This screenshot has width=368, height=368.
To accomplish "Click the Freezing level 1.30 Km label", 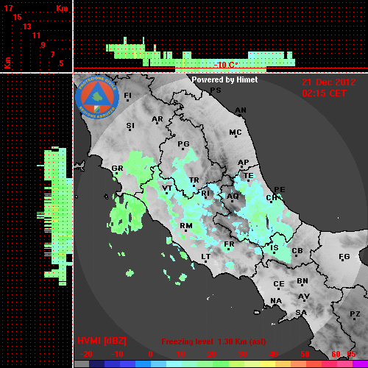I will point(213,342).
